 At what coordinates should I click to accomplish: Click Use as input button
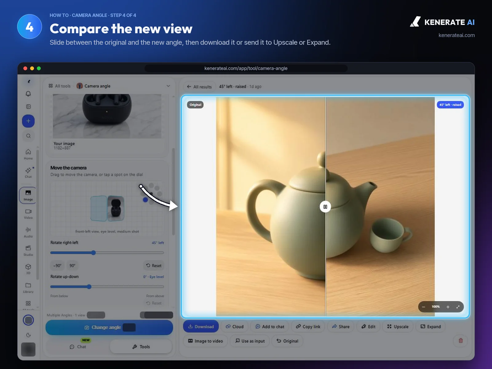(250, 341)
